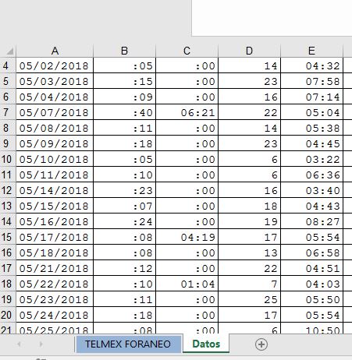Click the cell with date 05/09/2018
352x360 pixels.
click(55, 143)
